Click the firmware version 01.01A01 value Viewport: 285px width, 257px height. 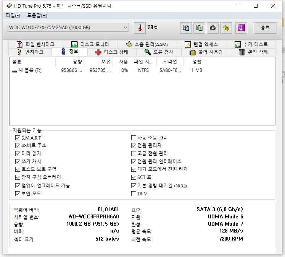[x=108, y=209]
